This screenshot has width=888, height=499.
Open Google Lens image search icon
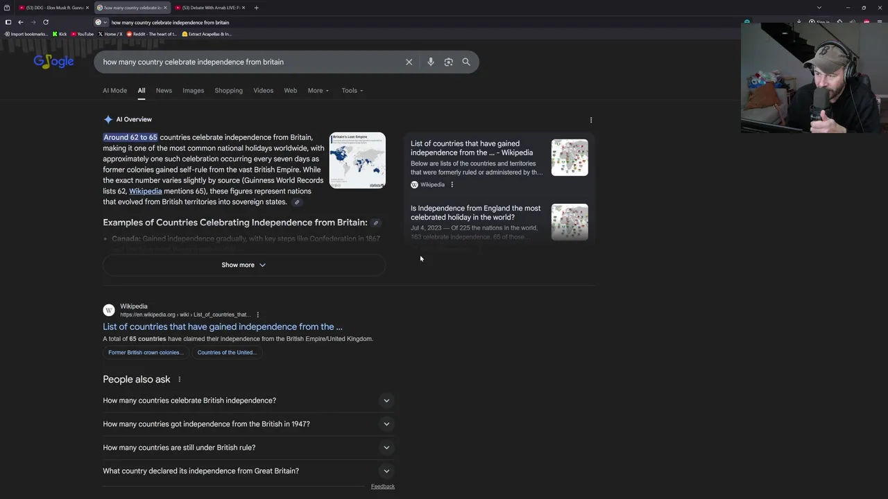(448, 62)
